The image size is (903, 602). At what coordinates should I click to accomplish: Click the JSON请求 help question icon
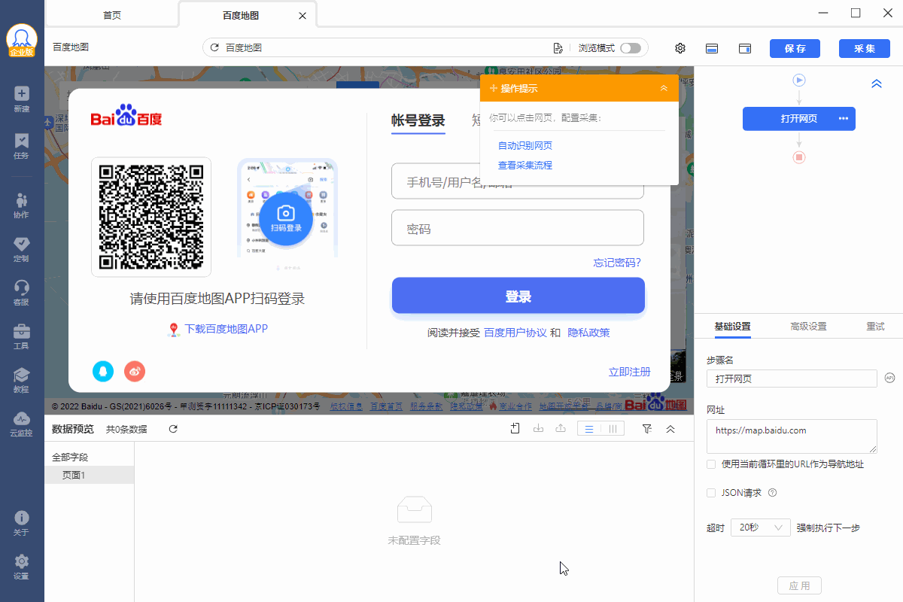tap(772, 493)
